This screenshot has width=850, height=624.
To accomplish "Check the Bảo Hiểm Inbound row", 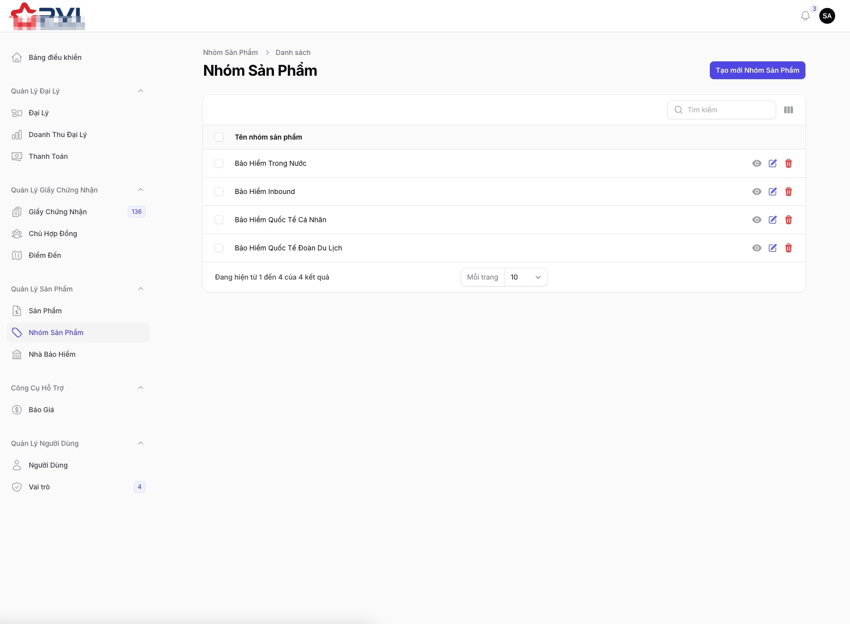I will pyautogui.click(x=219, y=192).
